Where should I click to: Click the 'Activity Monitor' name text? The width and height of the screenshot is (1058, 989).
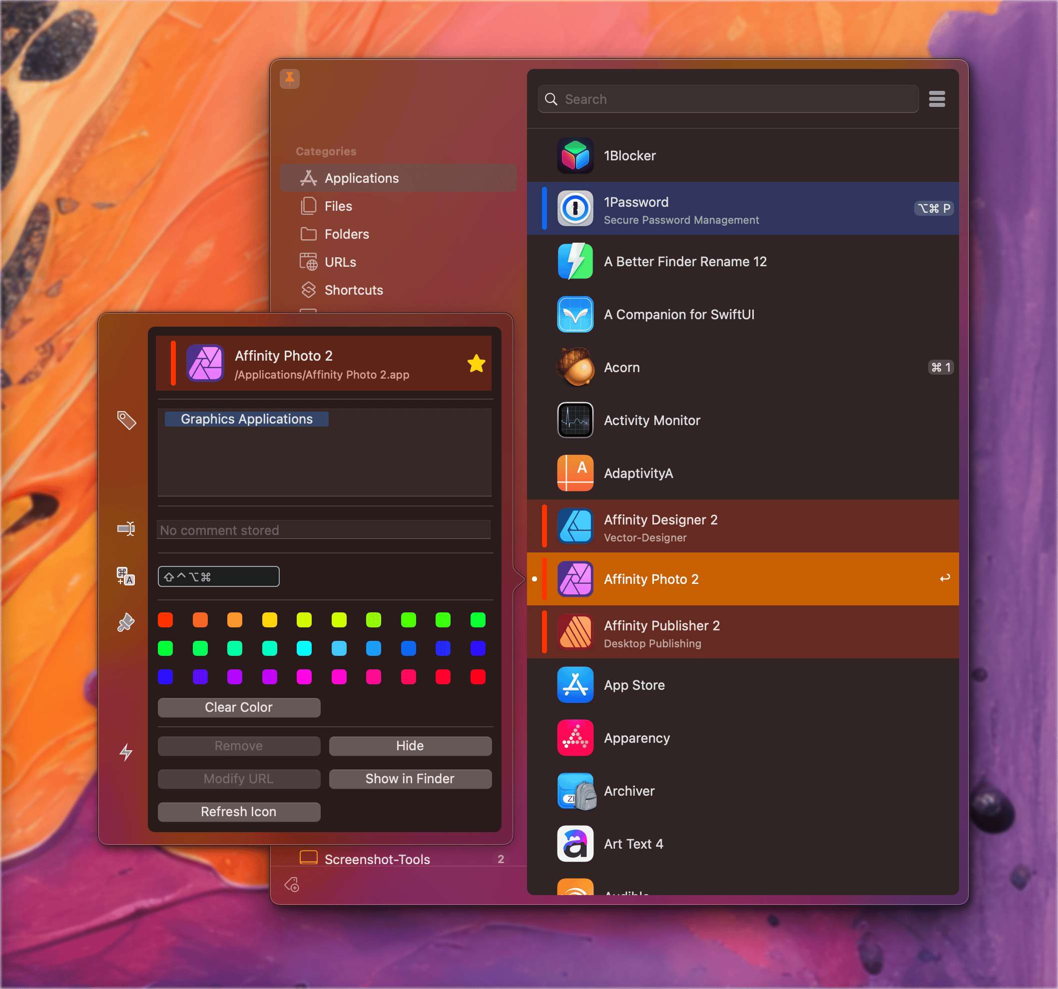[x=652, y=421]
